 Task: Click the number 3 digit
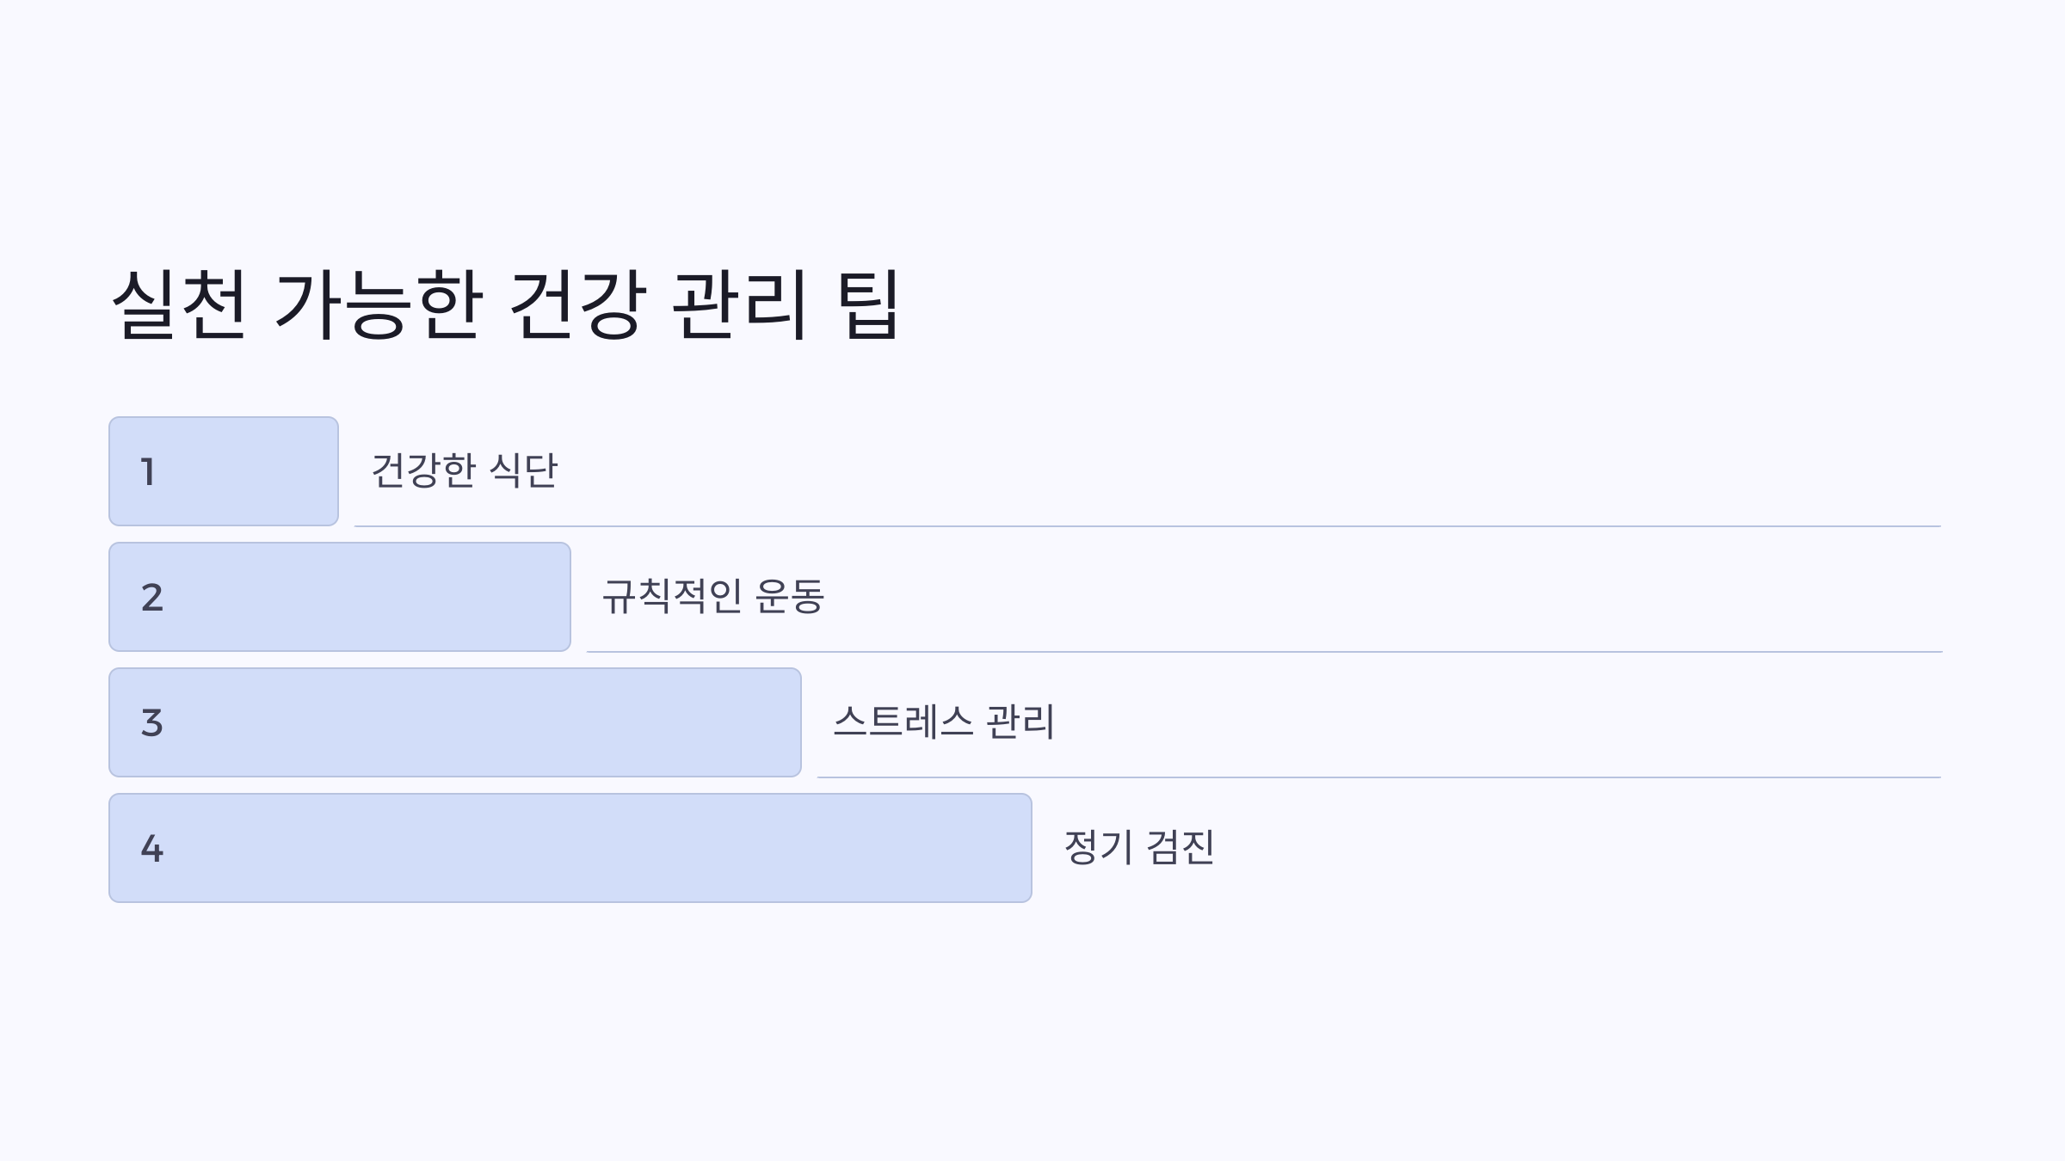coord(152,723)
